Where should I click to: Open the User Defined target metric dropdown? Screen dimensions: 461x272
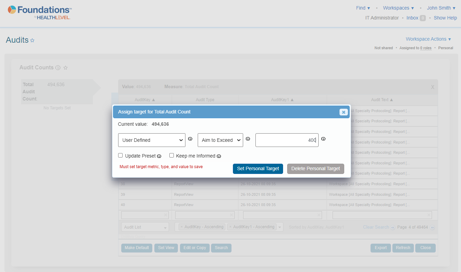pyautogui.click(x=152, y=140)
